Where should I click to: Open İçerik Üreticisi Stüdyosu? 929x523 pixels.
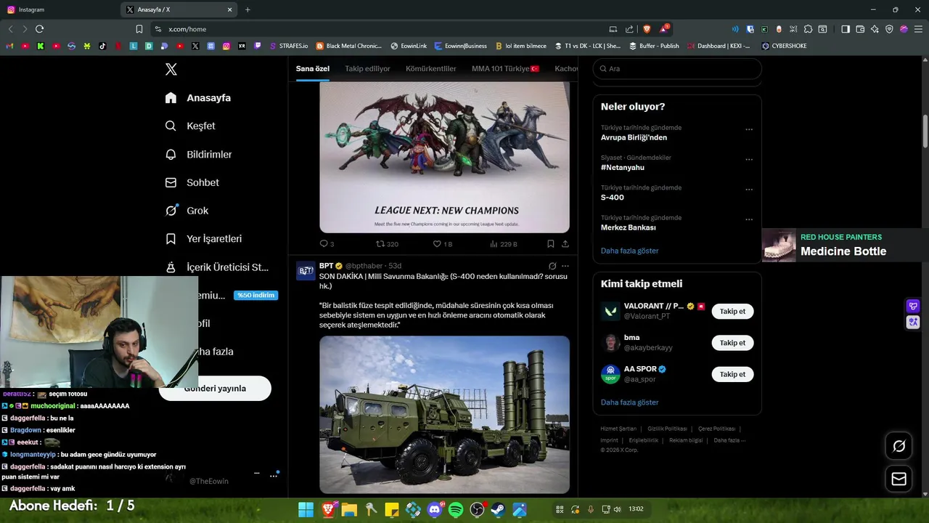[217, 267]
